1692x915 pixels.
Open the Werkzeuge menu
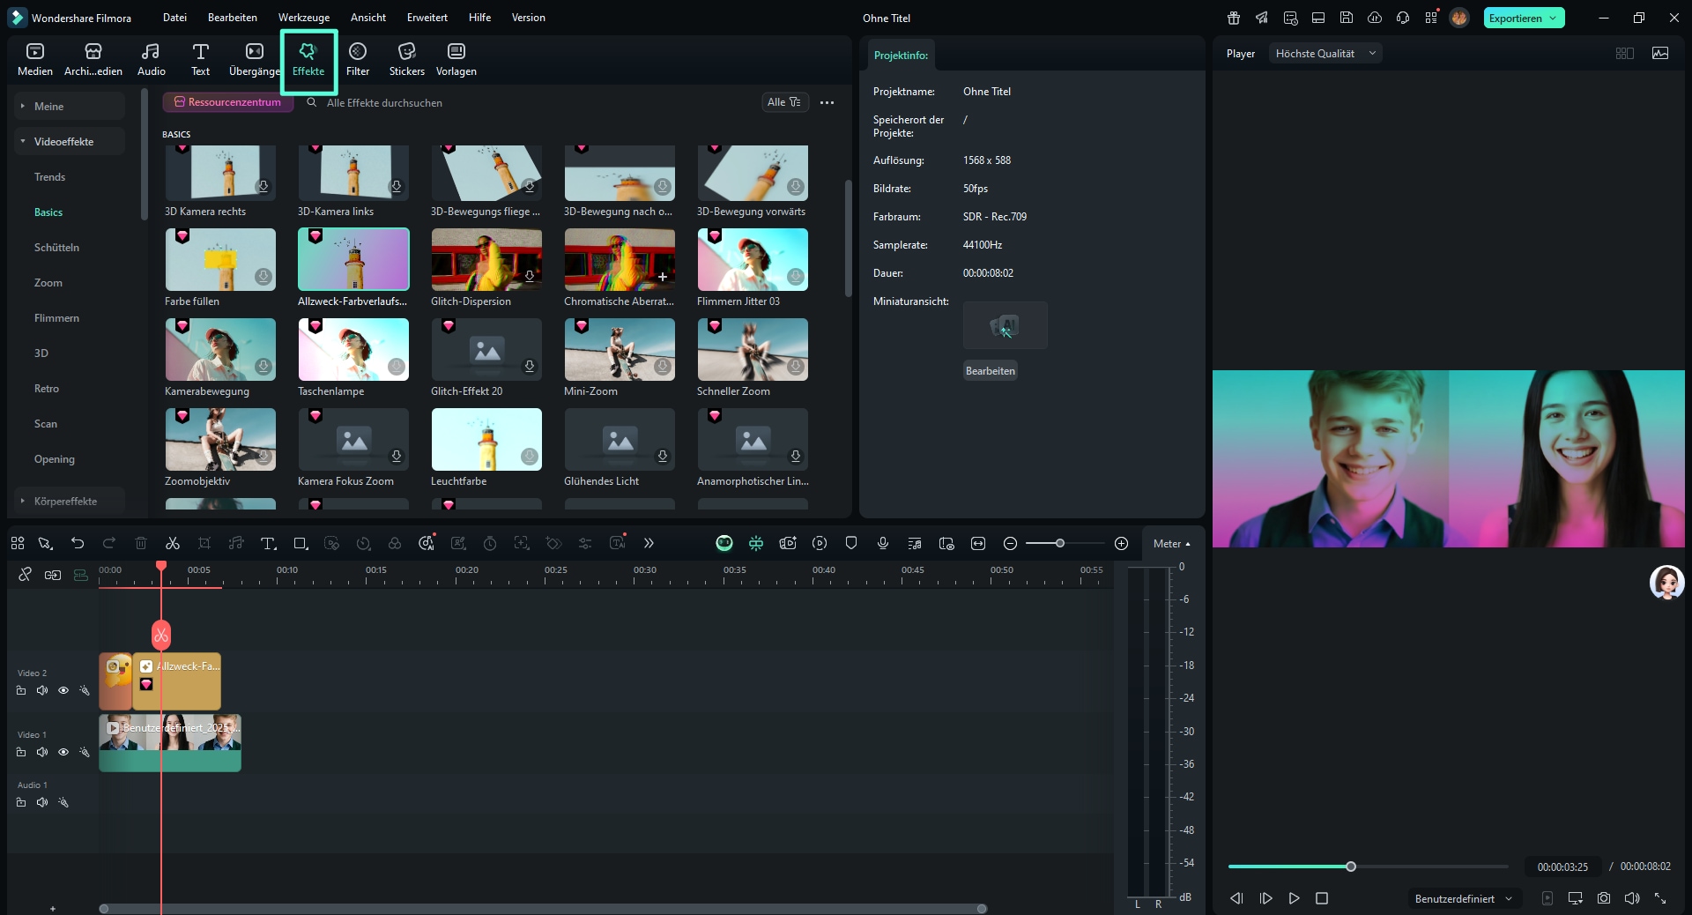pos(304,18)
